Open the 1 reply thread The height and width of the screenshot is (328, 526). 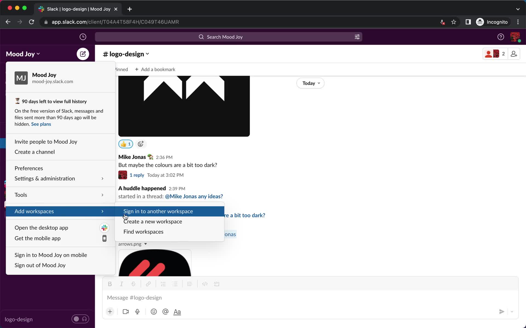[x=137, y=175]
